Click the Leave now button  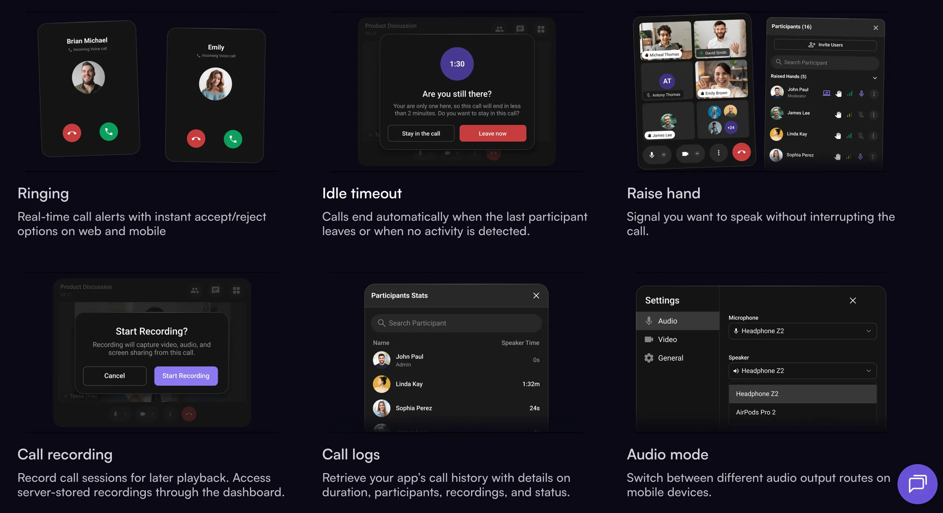[x=492, y=133]
